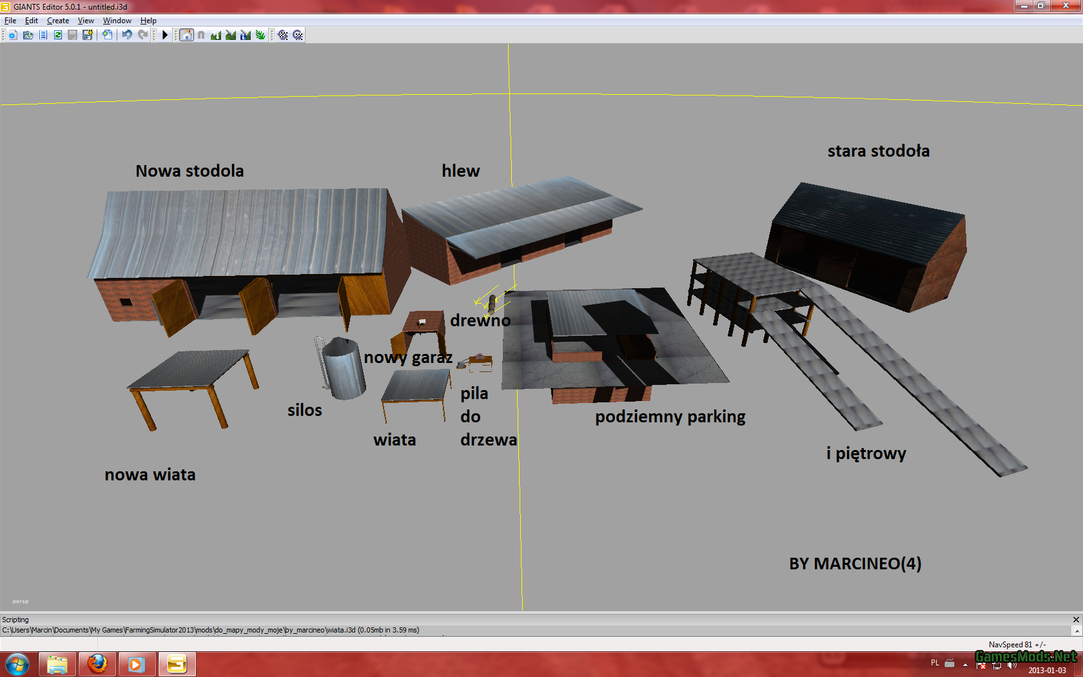The height and width of the screenshot is (677, 1083).
Task: Expand the Window menu
Action: coord(117,21)
